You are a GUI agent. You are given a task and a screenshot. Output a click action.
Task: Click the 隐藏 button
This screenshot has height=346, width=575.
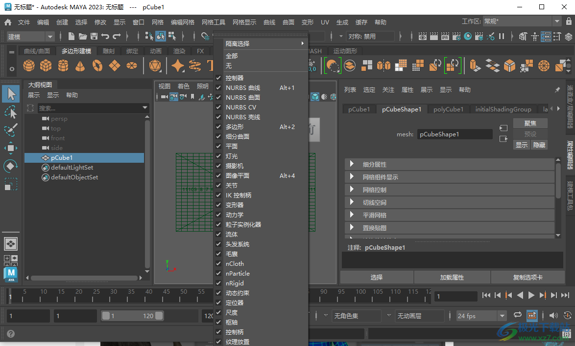539,145
